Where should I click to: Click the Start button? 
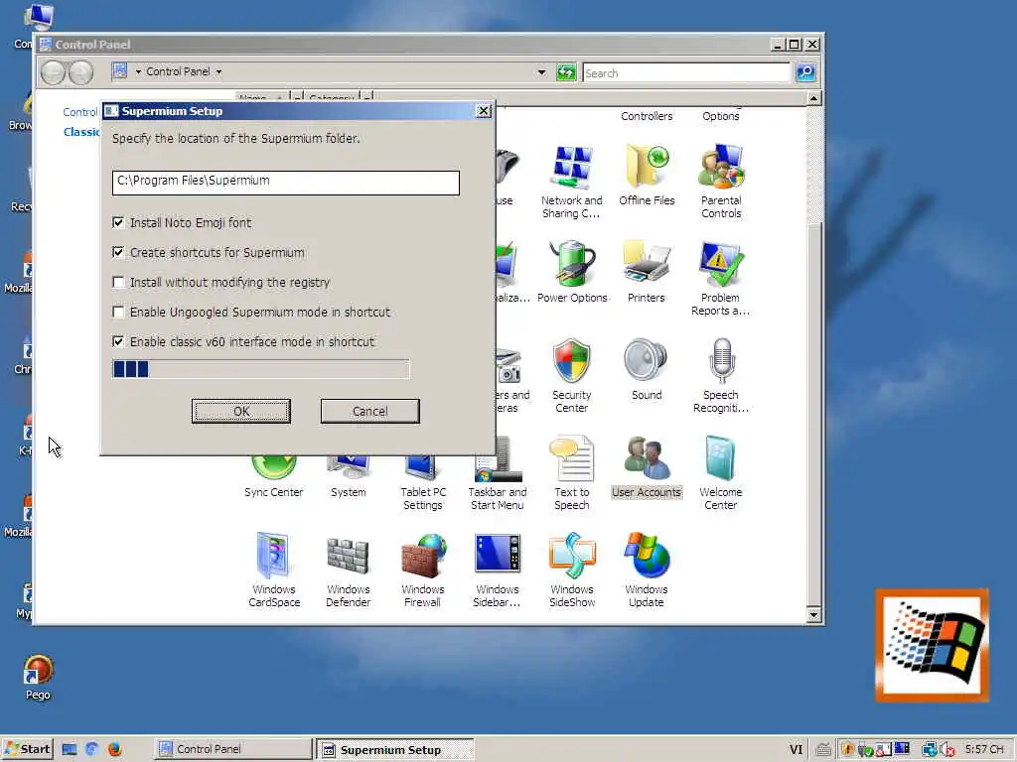27,749
